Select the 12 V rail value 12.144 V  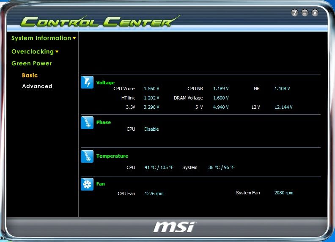pyautogui.click(x=283, y=107)
